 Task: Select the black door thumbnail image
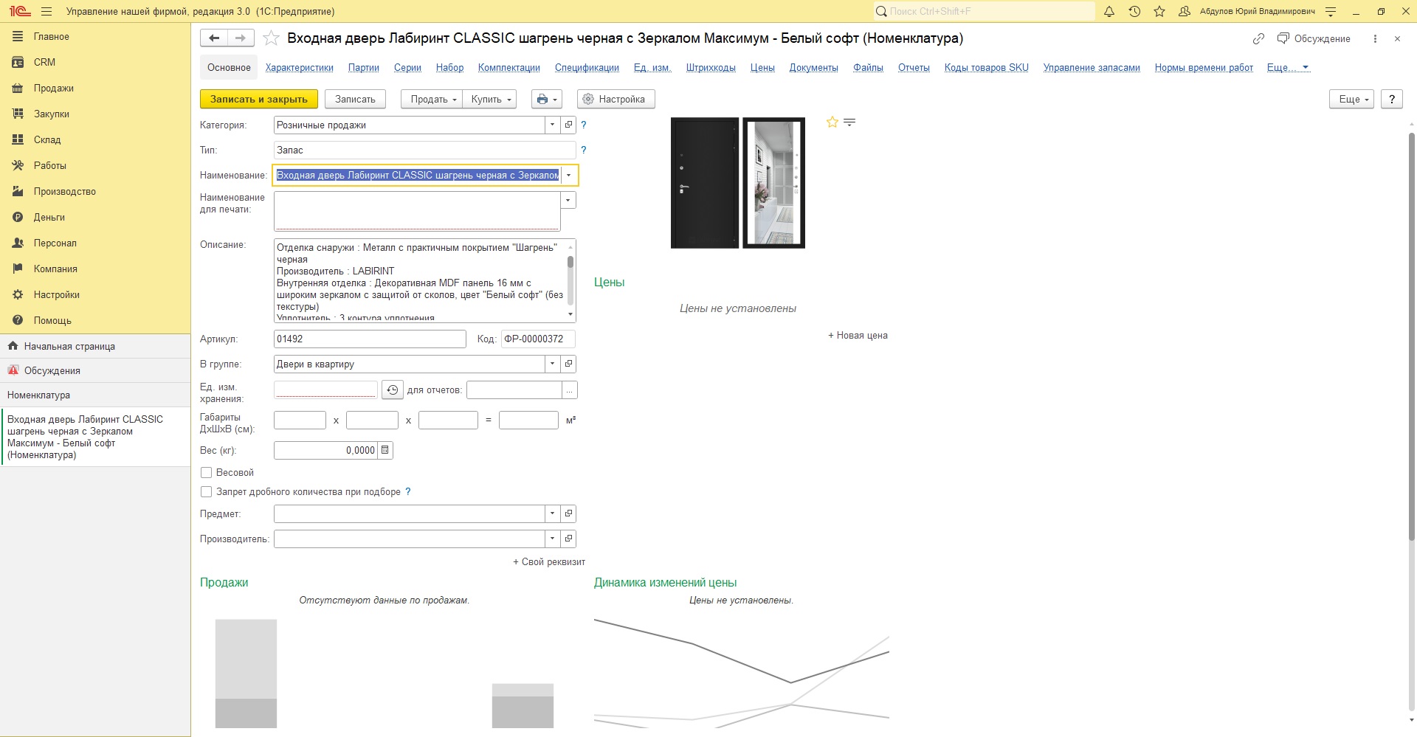coord(705,183)
